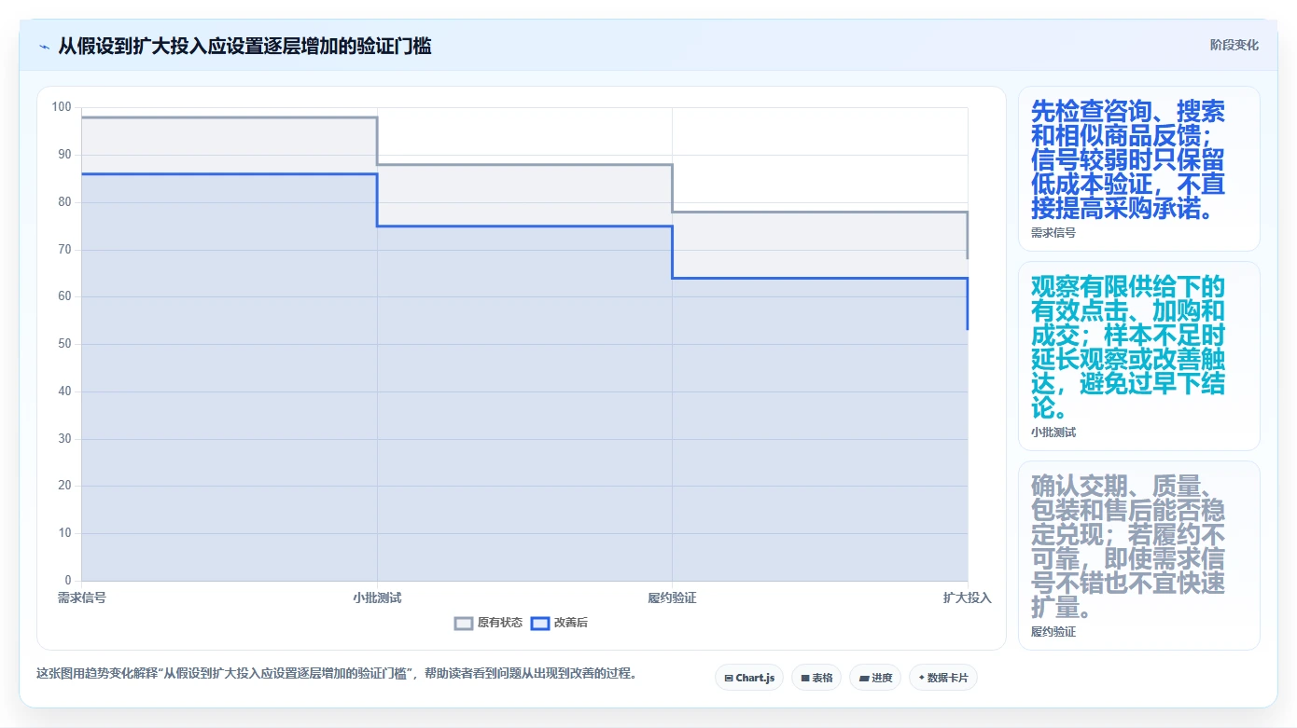Click the 小批测试 card footer label
The image size is (1297, 728).
pyautogui.click(x=1053, y=433)
